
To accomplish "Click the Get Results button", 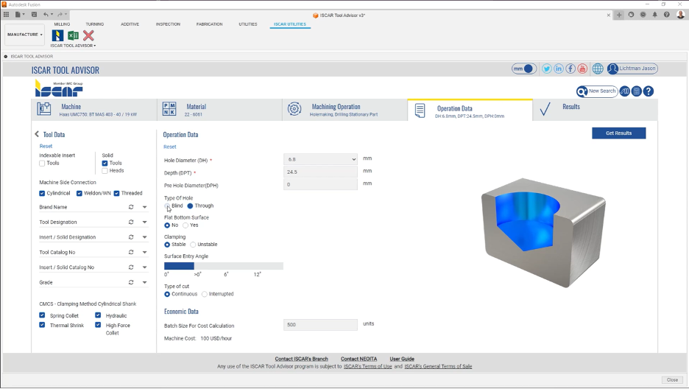I will point(618,133).
